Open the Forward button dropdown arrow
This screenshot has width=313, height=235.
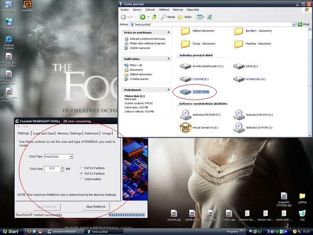click(148, 17)
